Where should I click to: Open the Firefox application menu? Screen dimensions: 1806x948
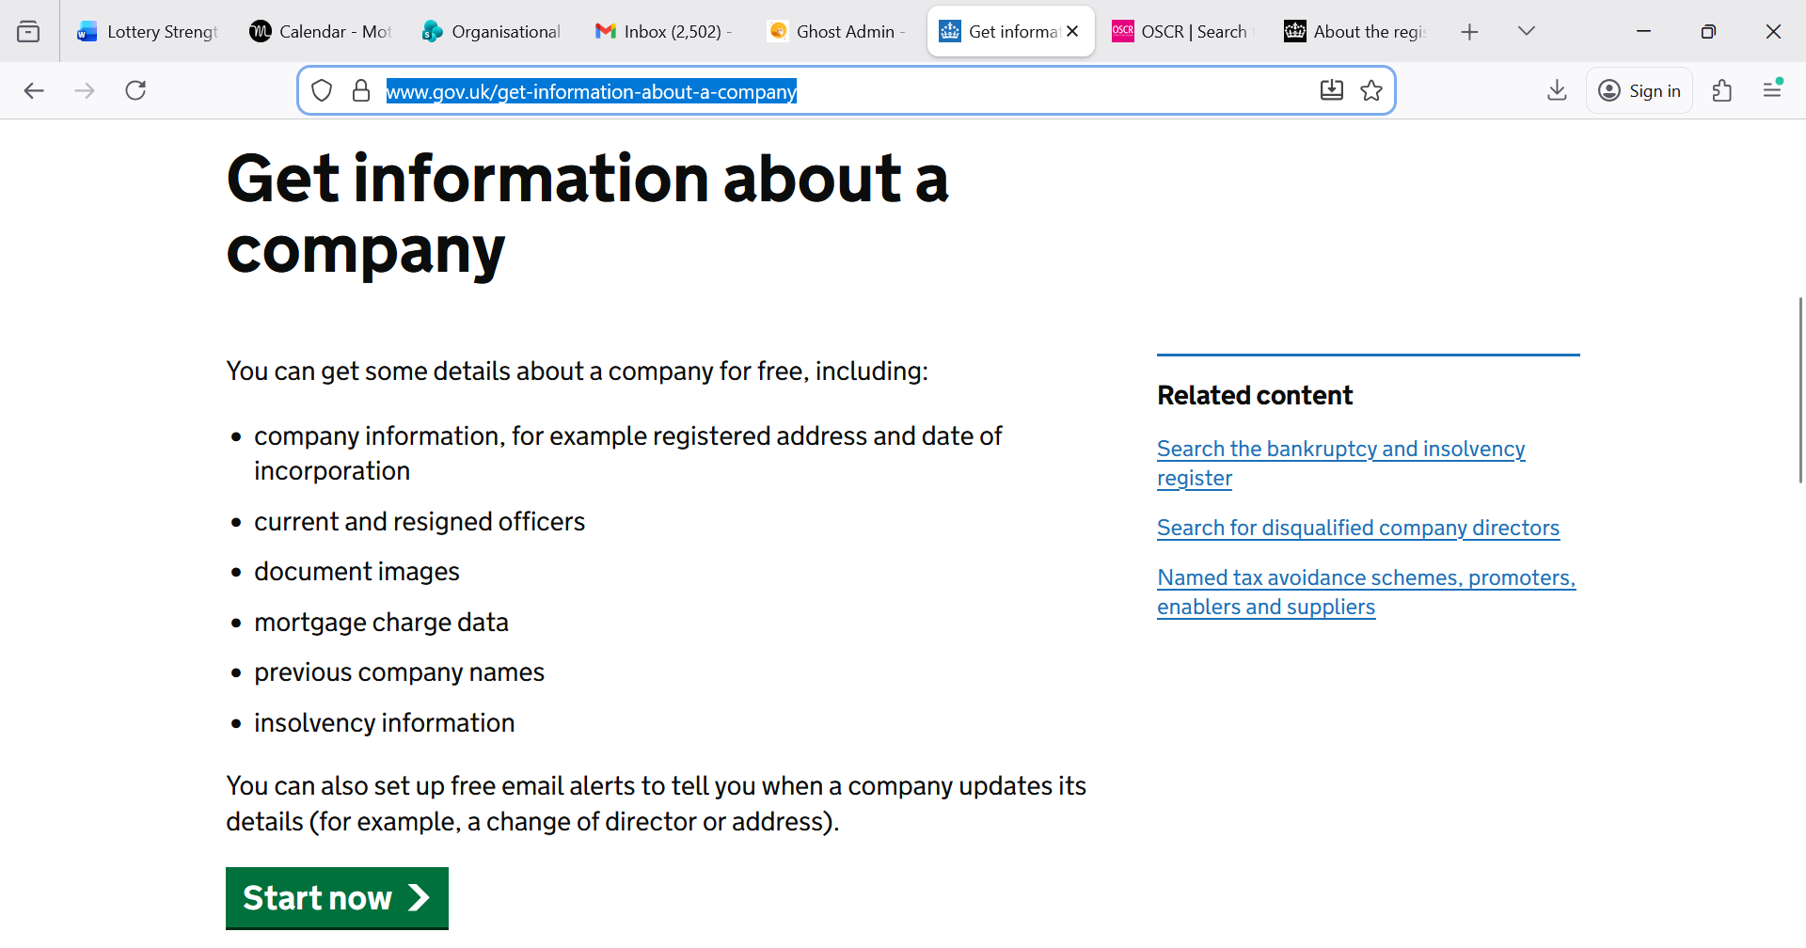1773,90
